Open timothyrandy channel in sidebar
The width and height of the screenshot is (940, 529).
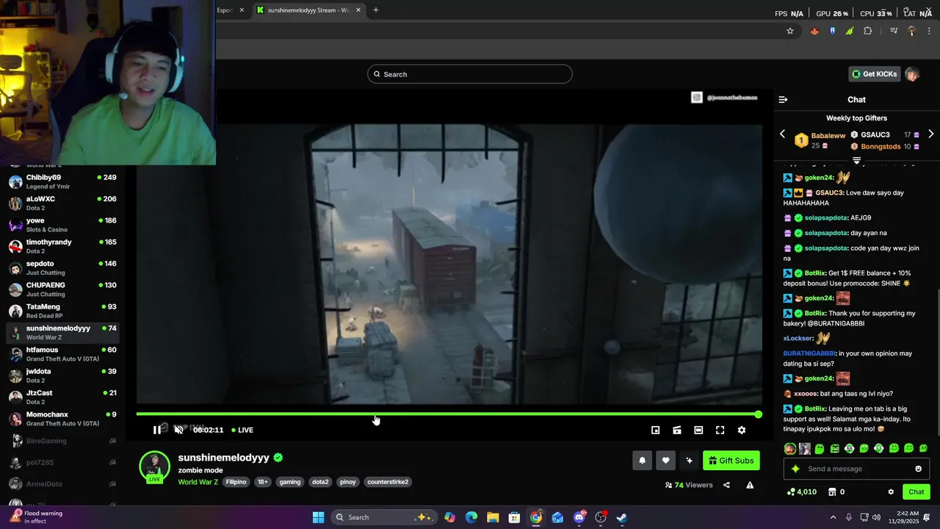click(62, 246)
